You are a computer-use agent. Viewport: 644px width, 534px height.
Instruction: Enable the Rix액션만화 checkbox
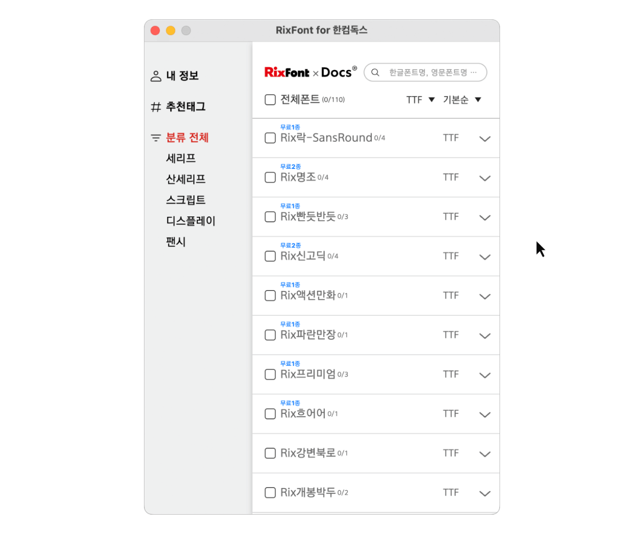270,296
